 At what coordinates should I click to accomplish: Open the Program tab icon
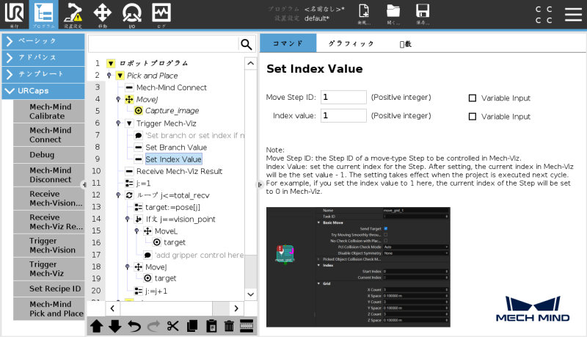click(x=43, y=14)
